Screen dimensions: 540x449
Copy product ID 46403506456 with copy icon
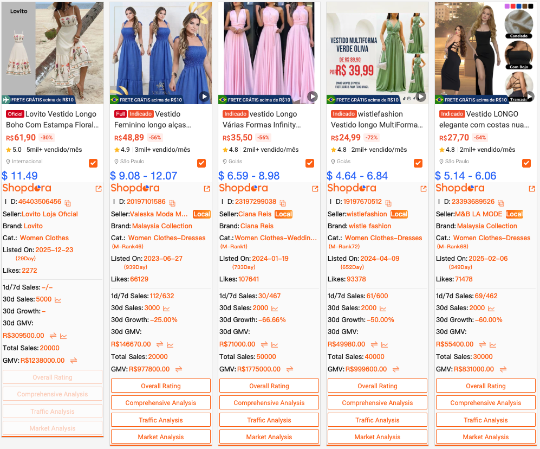(x=68, y=203)
